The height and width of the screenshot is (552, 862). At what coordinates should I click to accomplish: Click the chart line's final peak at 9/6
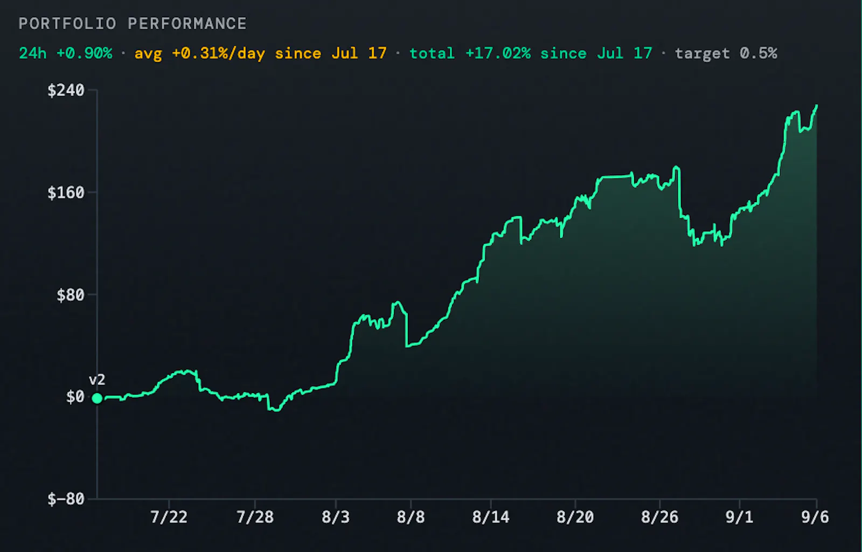817,106
